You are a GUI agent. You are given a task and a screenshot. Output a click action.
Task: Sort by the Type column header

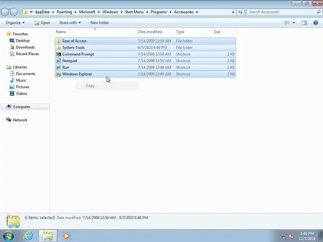193,32
